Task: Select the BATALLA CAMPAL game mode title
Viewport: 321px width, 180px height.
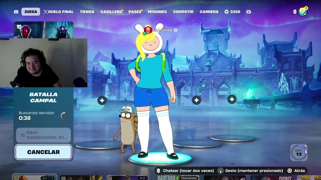Action: click(x=43, y=97)
